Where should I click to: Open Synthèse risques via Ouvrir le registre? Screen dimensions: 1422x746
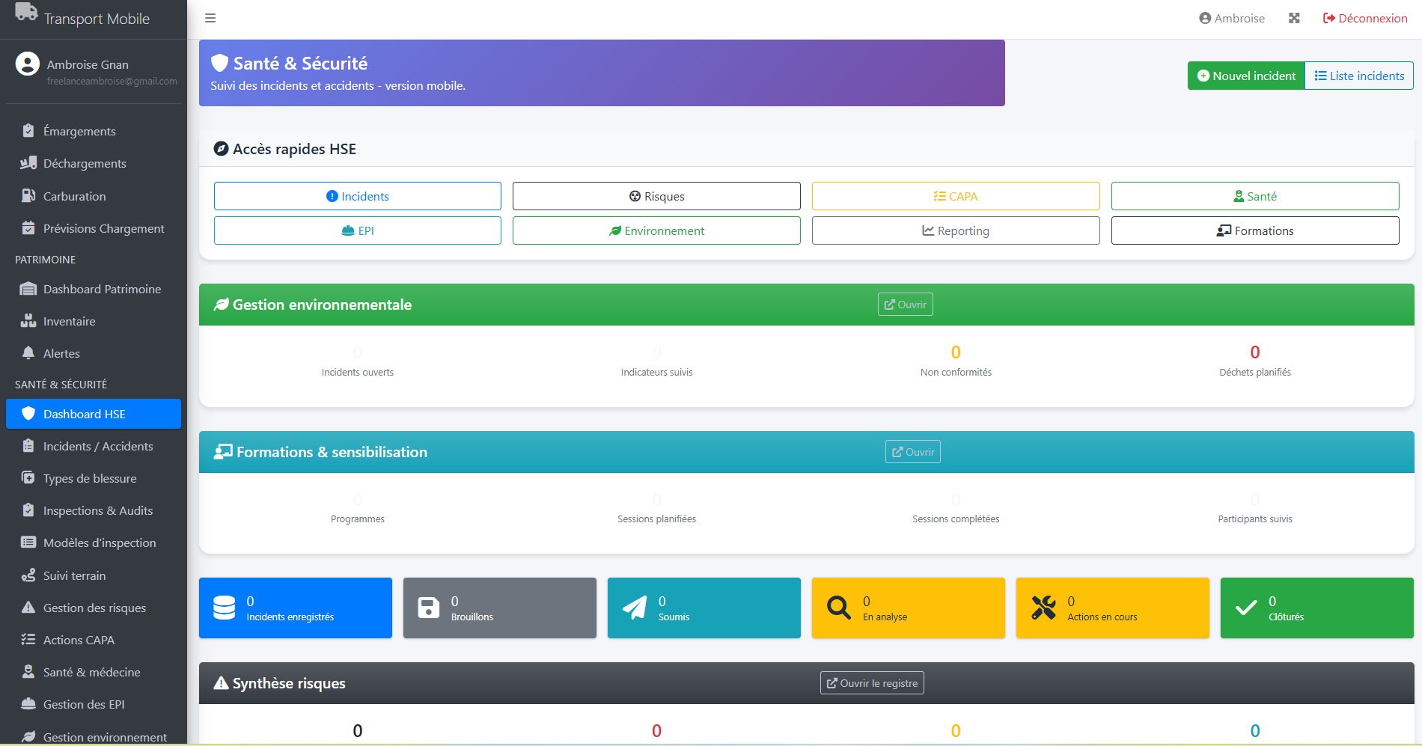(x=871, y=682)
